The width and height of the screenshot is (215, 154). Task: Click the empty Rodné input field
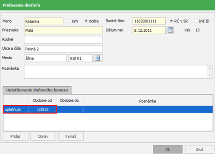(x=63, y=40)
